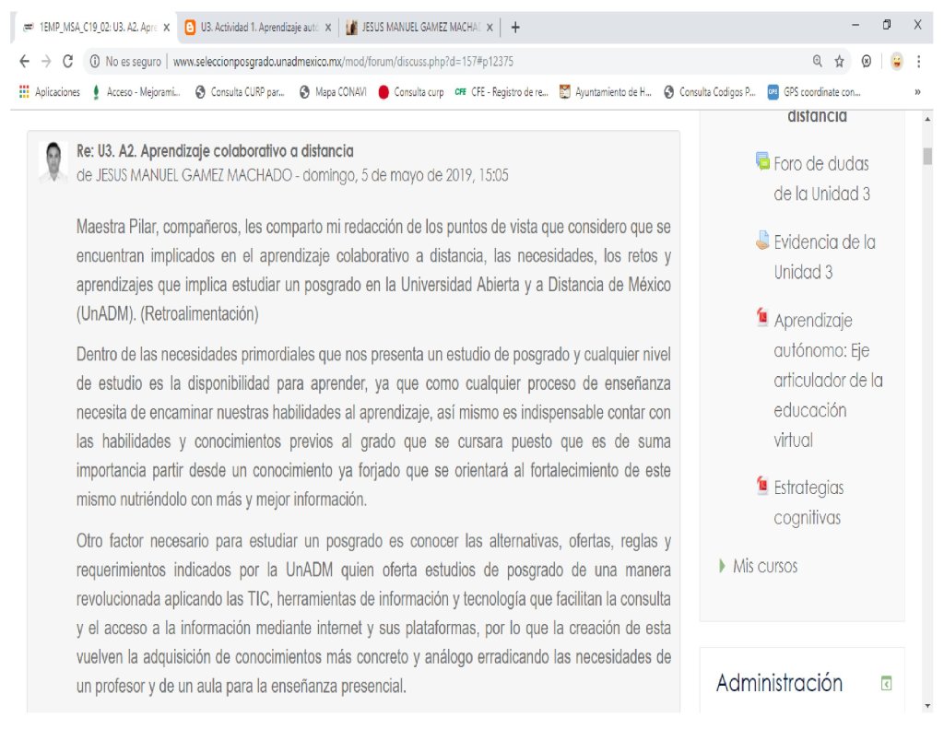Open the Chrome three-dot menu
This screenshot has height=729, width=944.
tap(918, 62)
